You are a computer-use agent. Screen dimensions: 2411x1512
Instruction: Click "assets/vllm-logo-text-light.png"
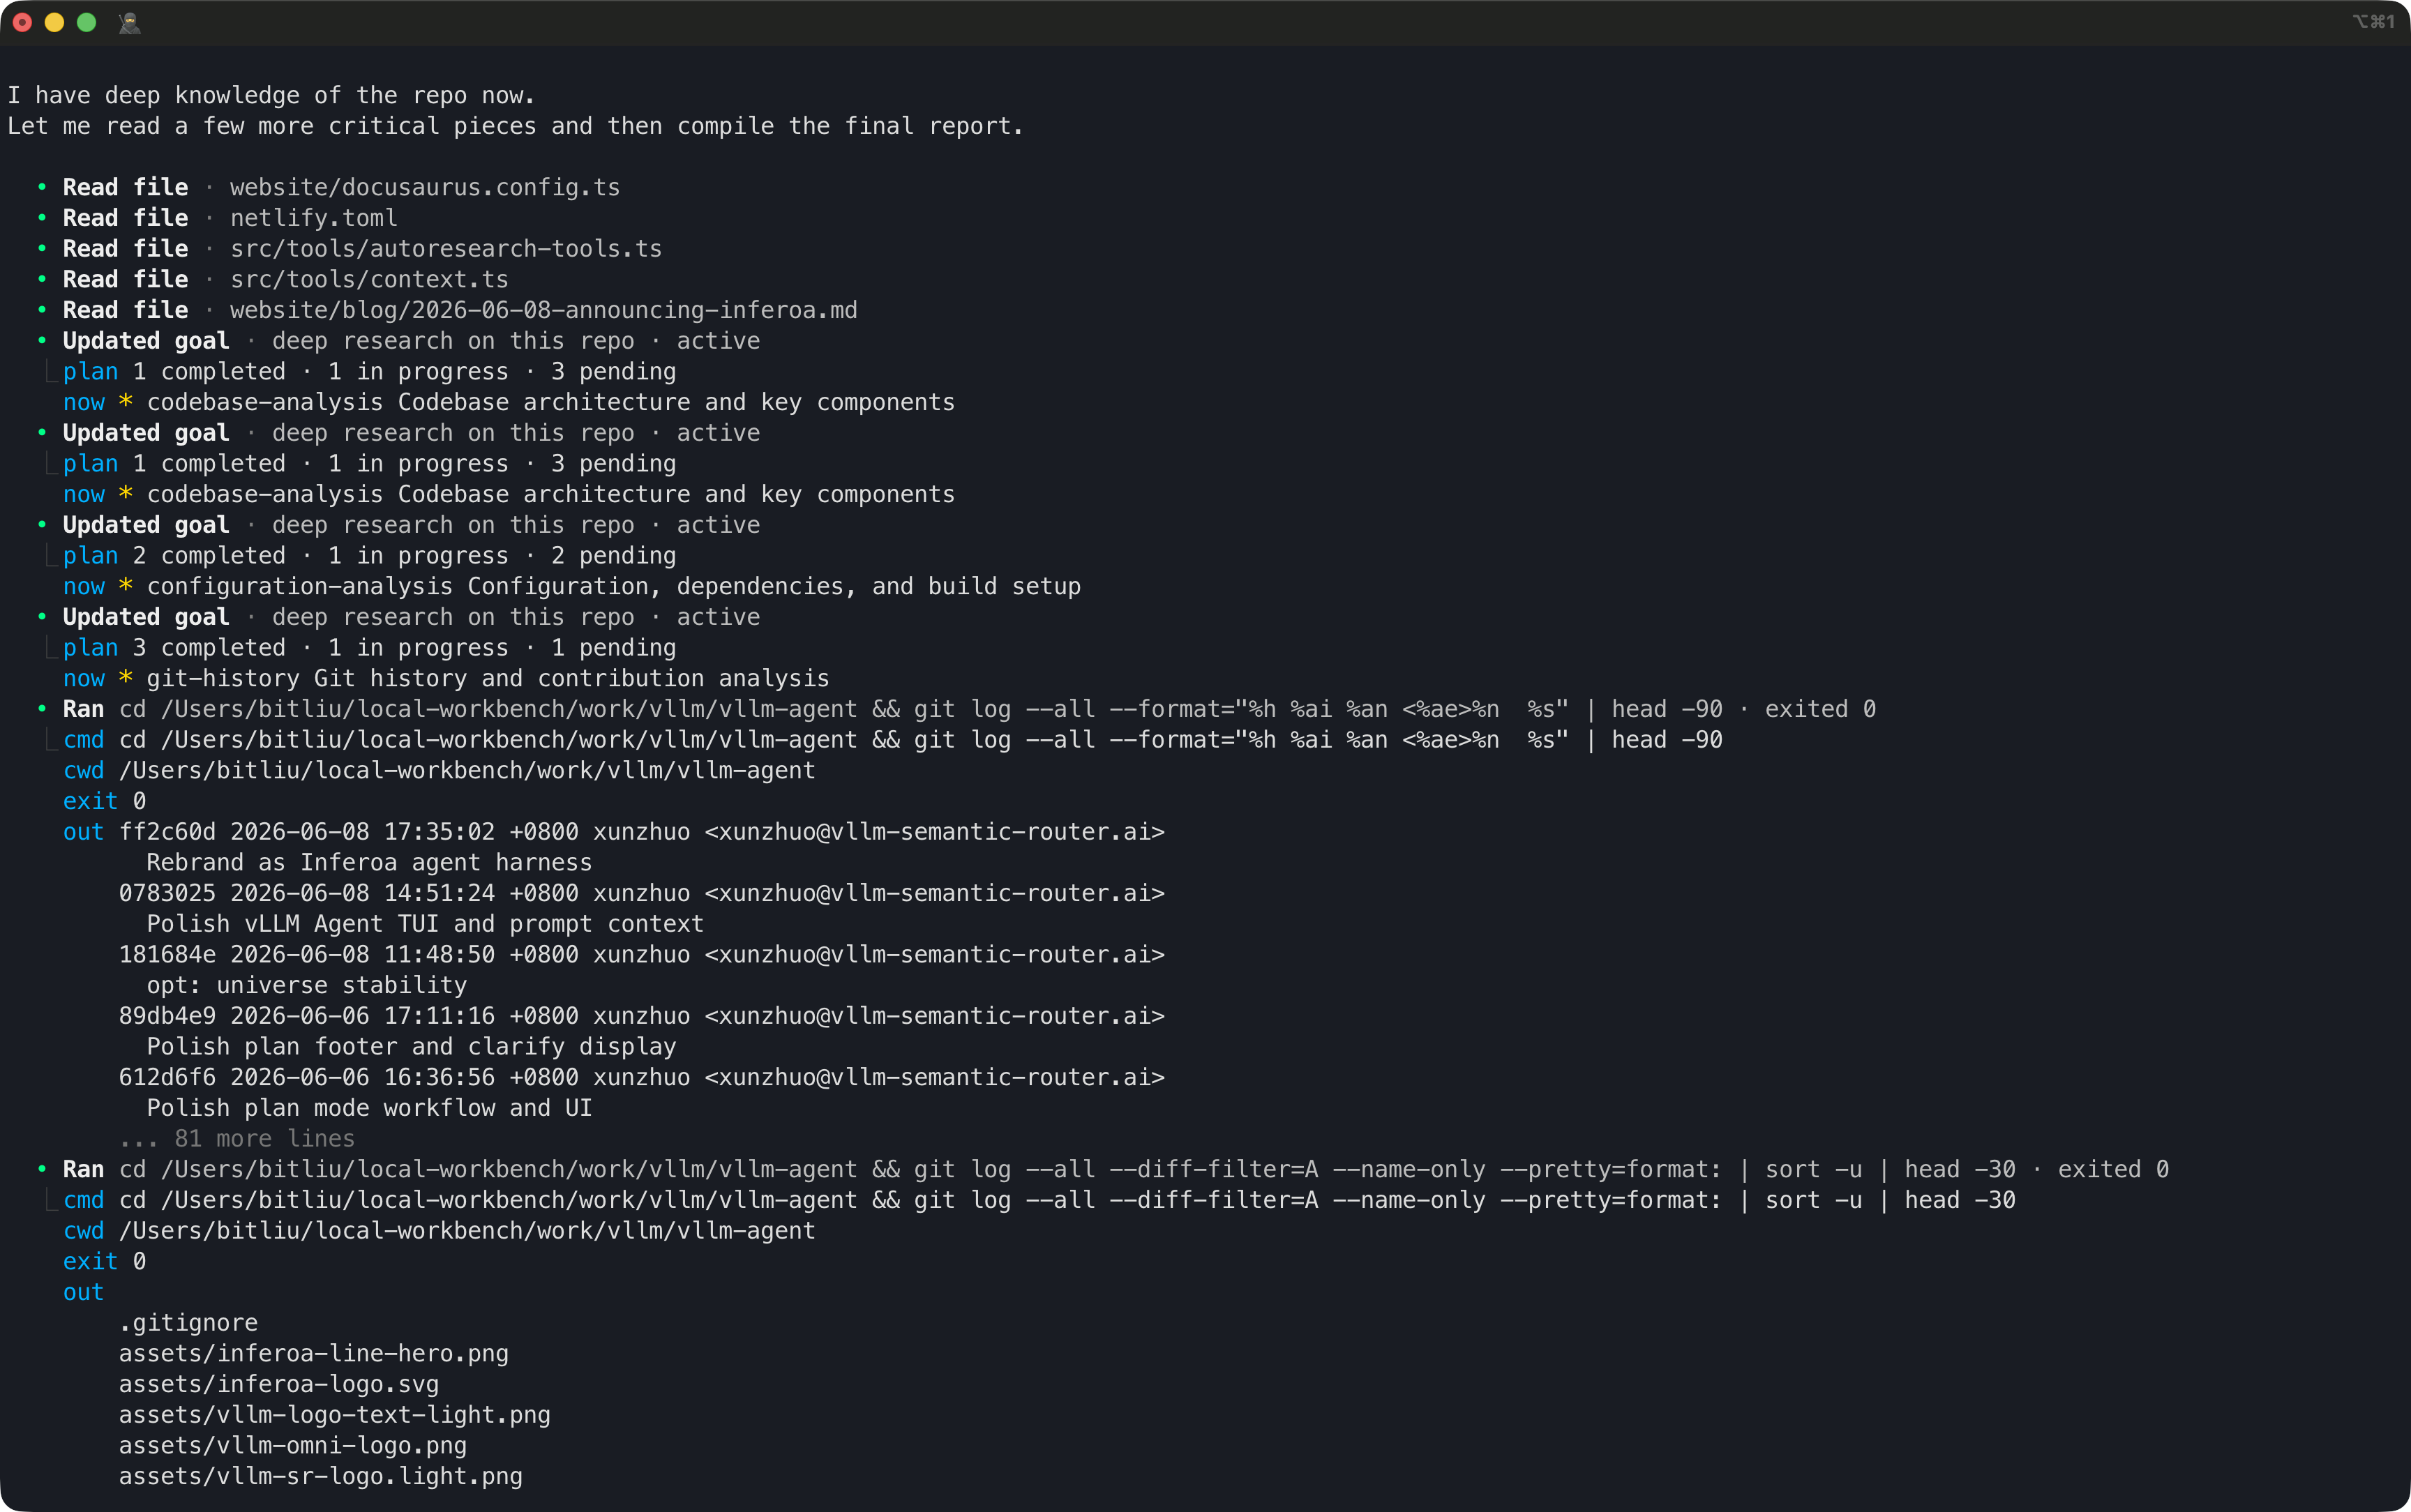(x=334, y=1415)
